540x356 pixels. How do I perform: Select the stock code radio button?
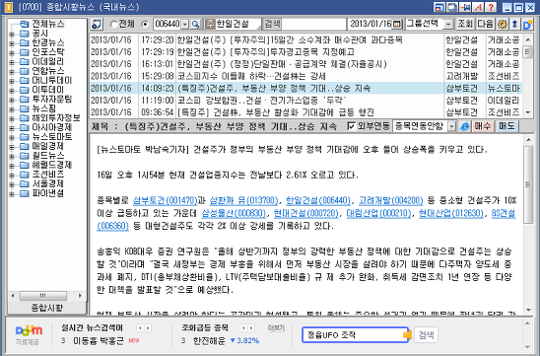coord(145,25)
